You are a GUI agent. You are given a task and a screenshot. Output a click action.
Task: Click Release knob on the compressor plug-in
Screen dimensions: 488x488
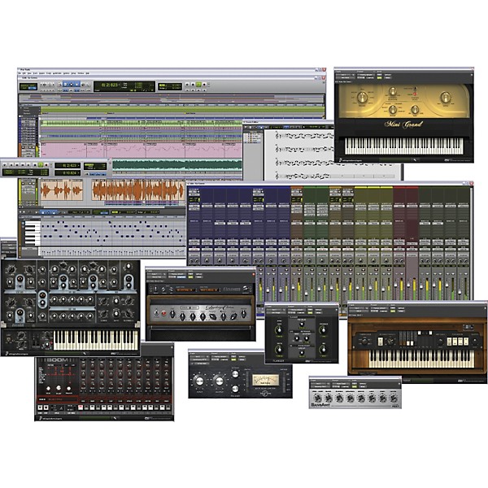click(x=236, y=389)
